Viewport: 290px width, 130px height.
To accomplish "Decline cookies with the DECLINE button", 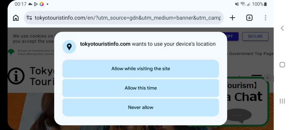I will [x=255, y=36].
